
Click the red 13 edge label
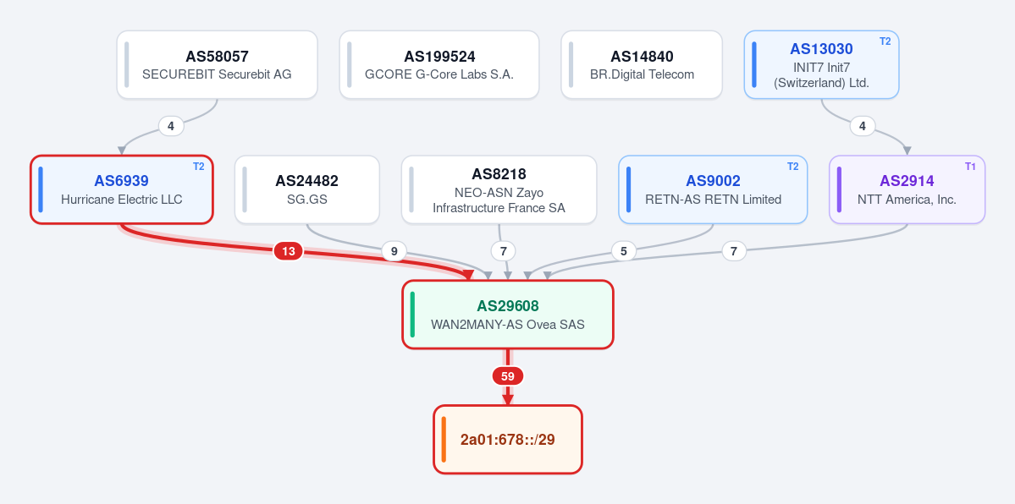pyautogui.click(x=288, y=251)
